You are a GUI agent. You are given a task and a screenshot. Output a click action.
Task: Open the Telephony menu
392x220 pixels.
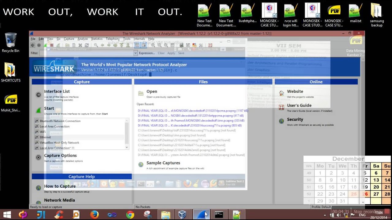click(x=113, y=39)
